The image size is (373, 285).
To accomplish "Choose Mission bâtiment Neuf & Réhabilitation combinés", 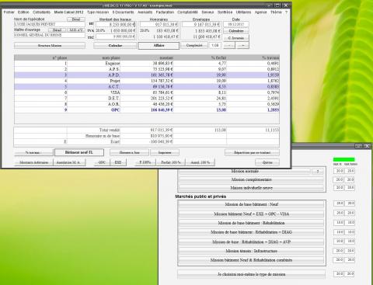I will [x=252, y=260].
